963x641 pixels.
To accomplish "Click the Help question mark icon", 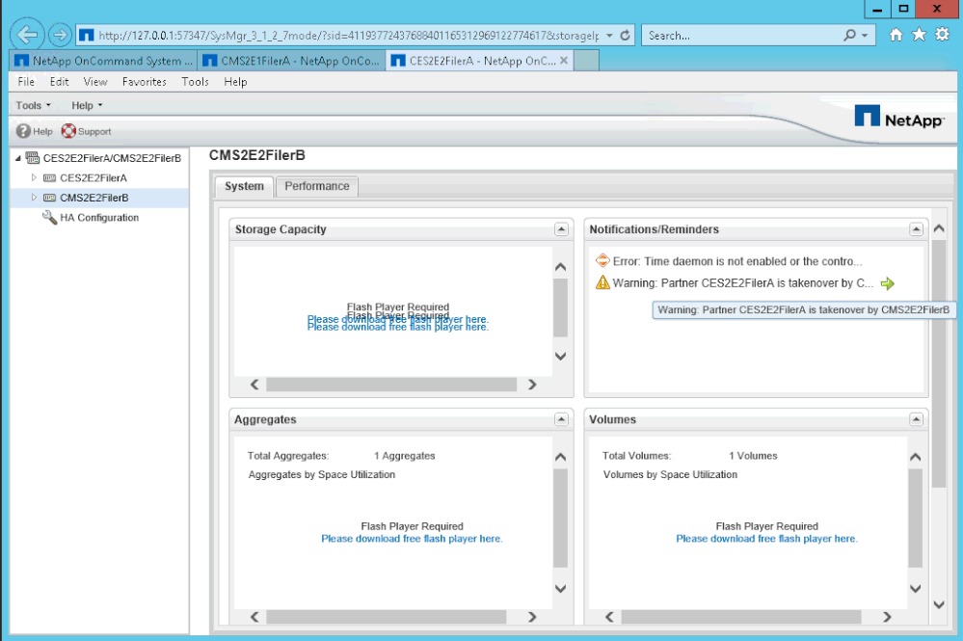I will point(23,131).
